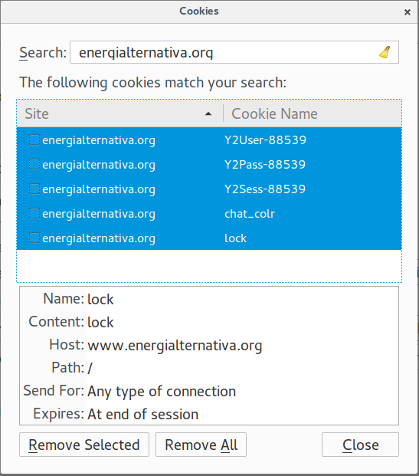
Task: Toggle the Site column sort arrow
Action: click(x=208, y=114)
